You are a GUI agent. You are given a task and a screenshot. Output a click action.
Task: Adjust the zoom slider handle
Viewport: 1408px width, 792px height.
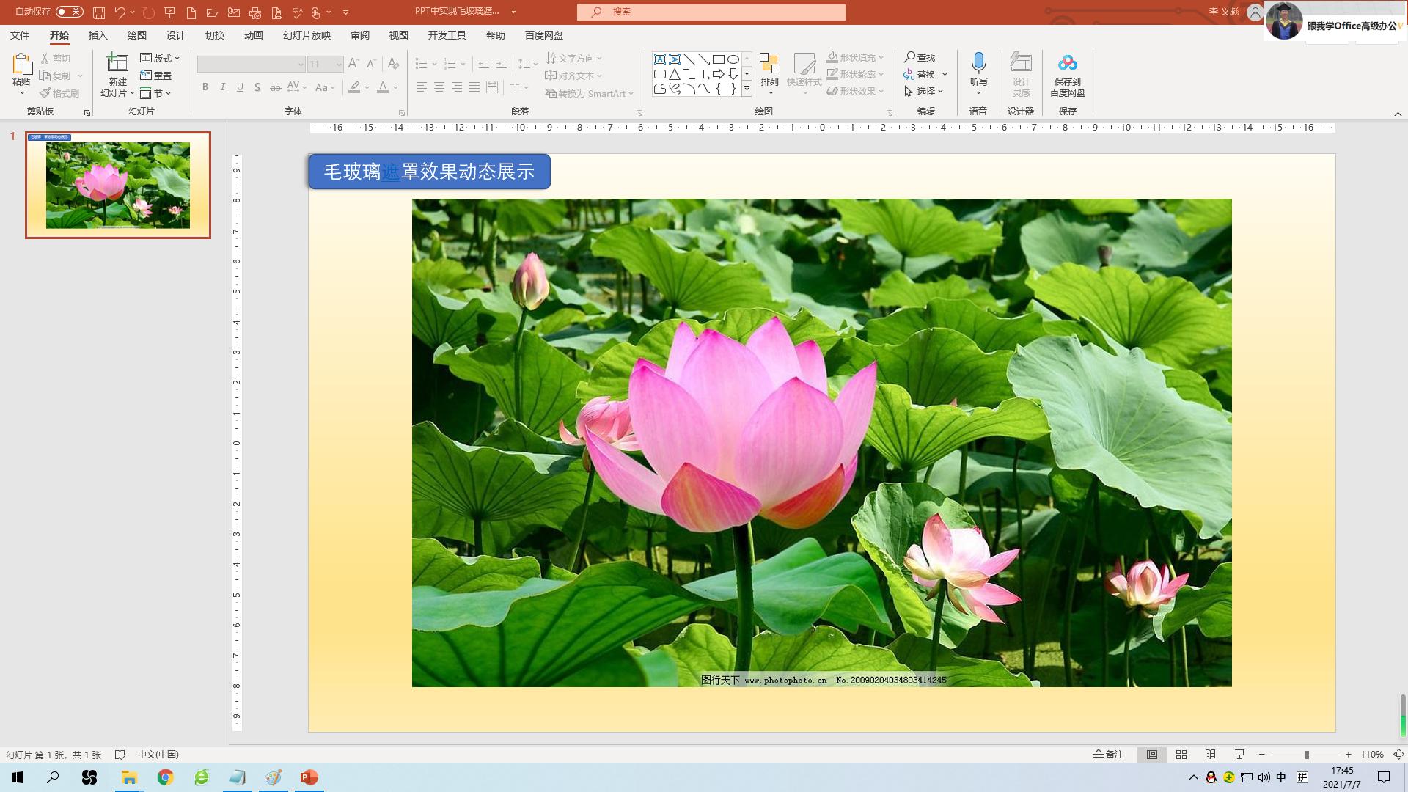tap(1307, 755)
